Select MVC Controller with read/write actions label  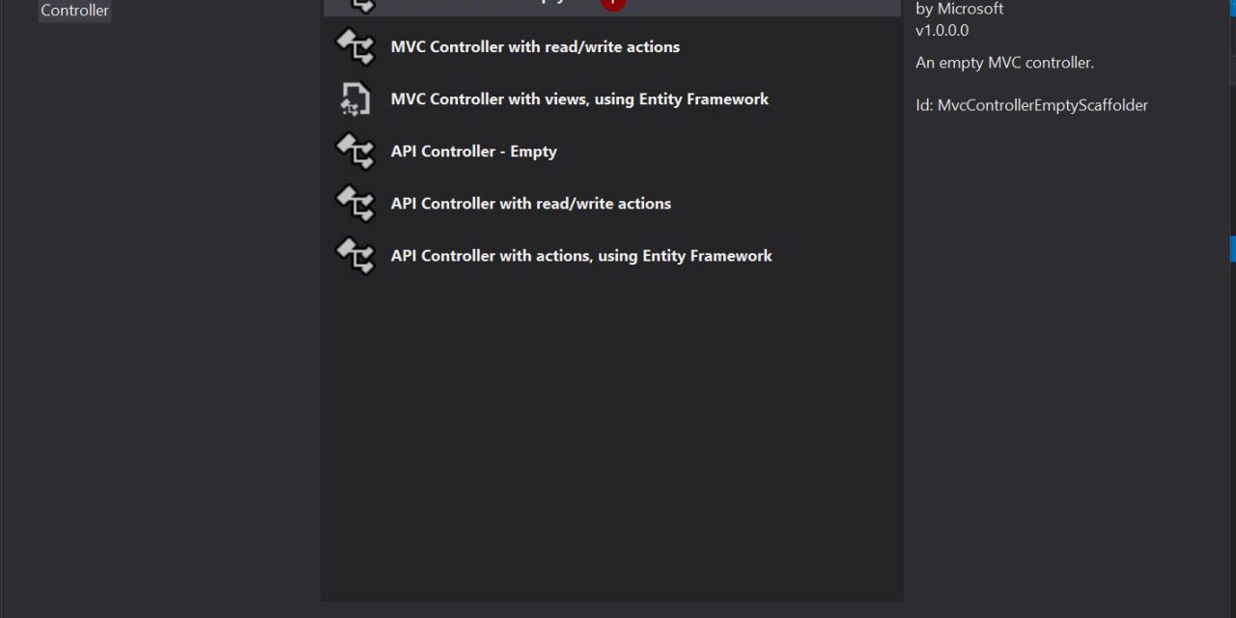point(535,46)
